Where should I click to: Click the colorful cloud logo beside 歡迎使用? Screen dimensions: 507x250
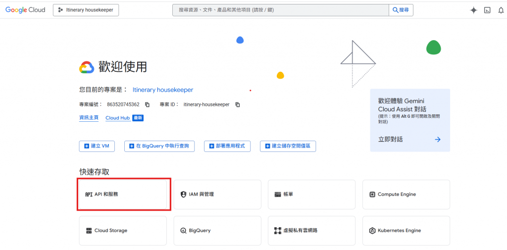[87, 67]
